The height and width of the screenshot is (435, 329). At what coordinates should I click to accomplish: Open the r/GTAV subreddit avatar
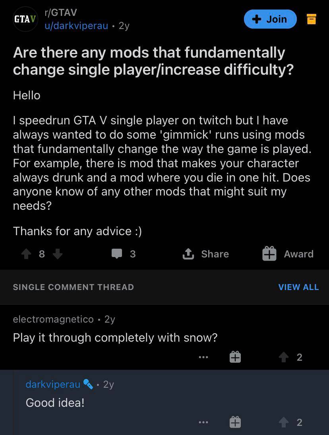pos(25,19)
